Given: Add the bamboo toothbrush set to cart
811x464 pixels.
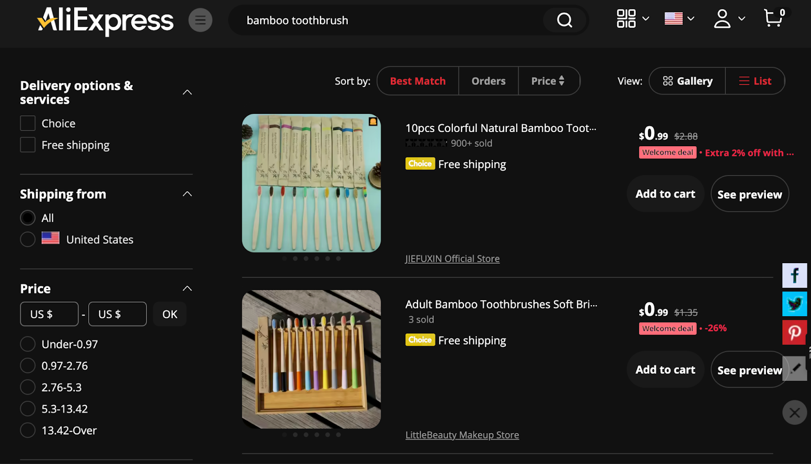Looking at the screenshot, I should click(665, 193).
